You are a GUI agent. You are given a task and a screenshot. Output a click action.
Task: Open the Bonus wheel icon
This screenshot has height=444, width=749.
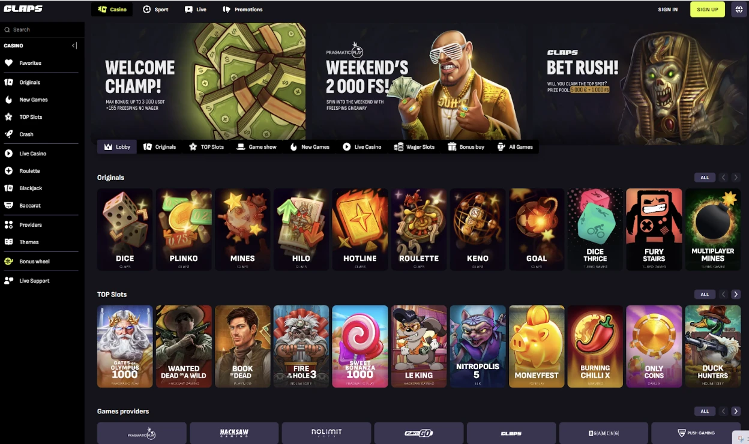coord(8,262)
